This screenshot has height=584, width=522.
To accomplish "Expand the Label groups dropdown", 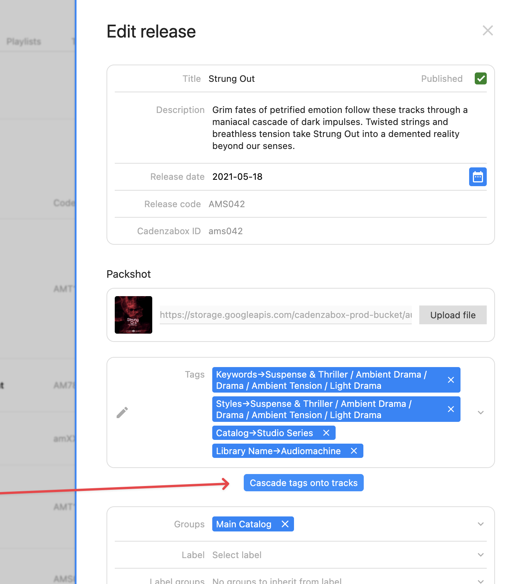I will point(481,581).
